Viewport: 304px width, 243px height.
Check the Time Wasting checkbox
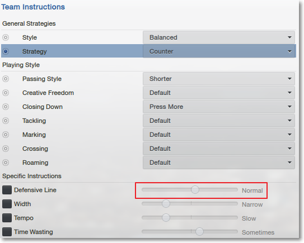[x=7, y=232]
